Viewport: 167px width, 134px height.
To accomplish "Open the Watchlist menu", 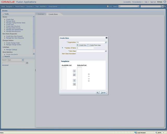I will pyautogui.click(x=43, y=6).
